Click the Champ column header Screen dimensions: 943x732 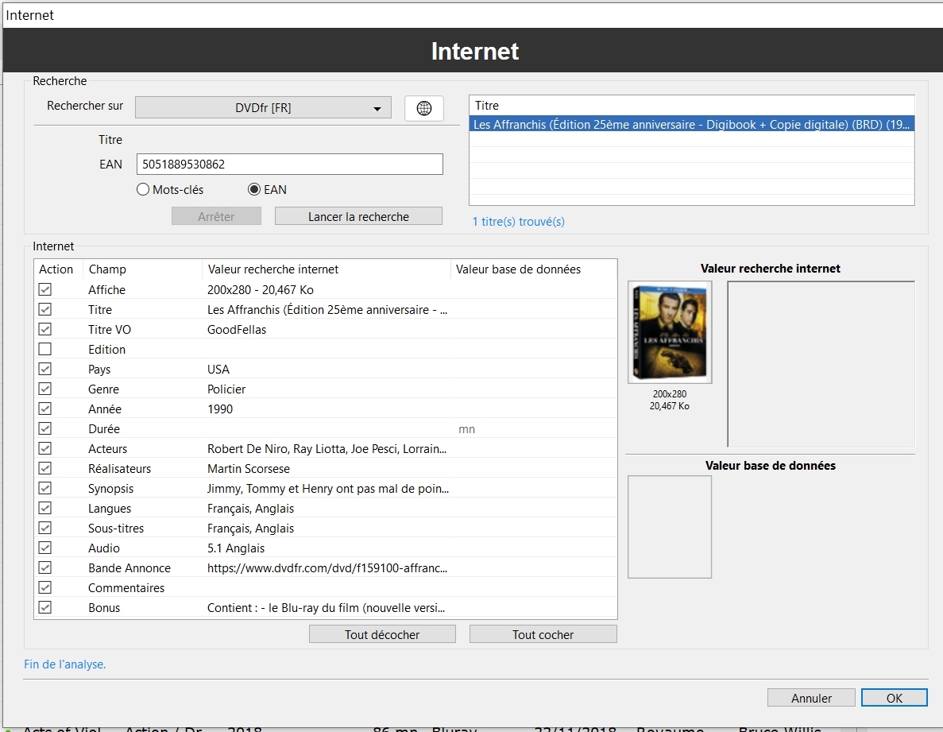point(141,269)
